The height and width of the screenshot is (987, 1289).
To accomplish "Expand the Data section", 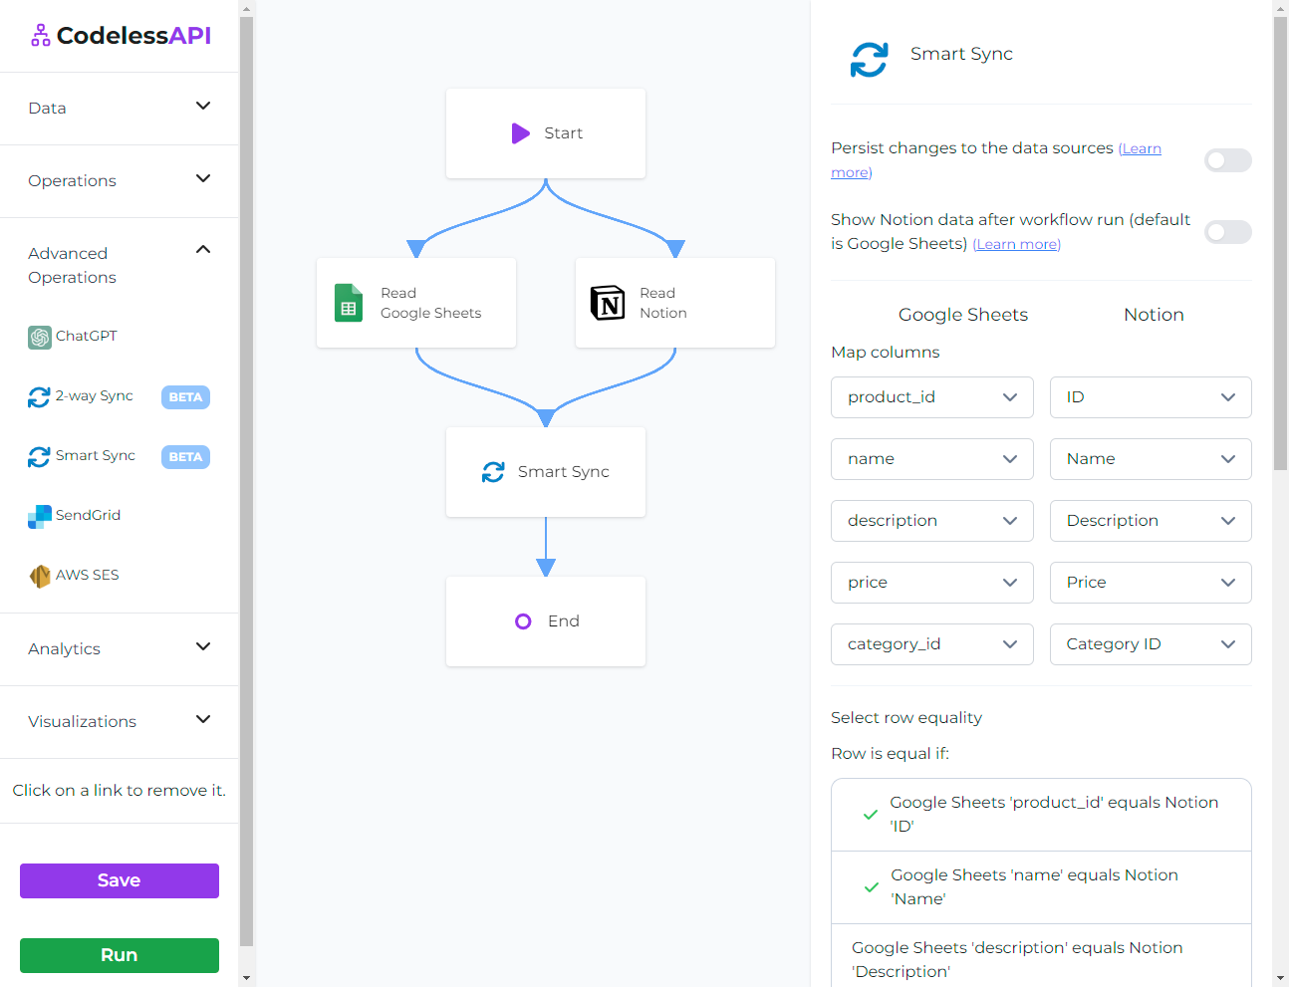I will click(119, 108).
